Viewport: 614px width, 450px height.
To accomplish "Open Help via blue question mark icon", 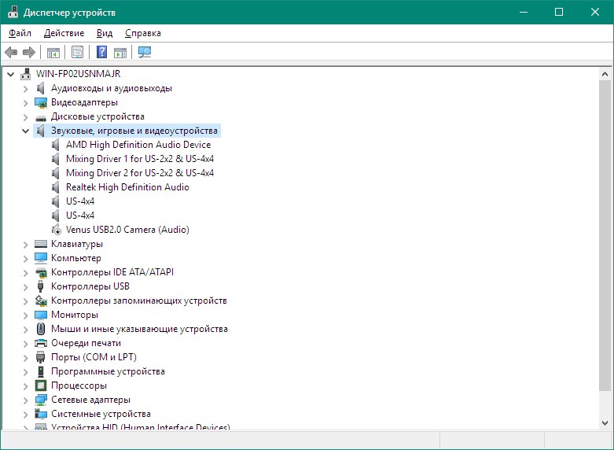I will pos(102,52).
